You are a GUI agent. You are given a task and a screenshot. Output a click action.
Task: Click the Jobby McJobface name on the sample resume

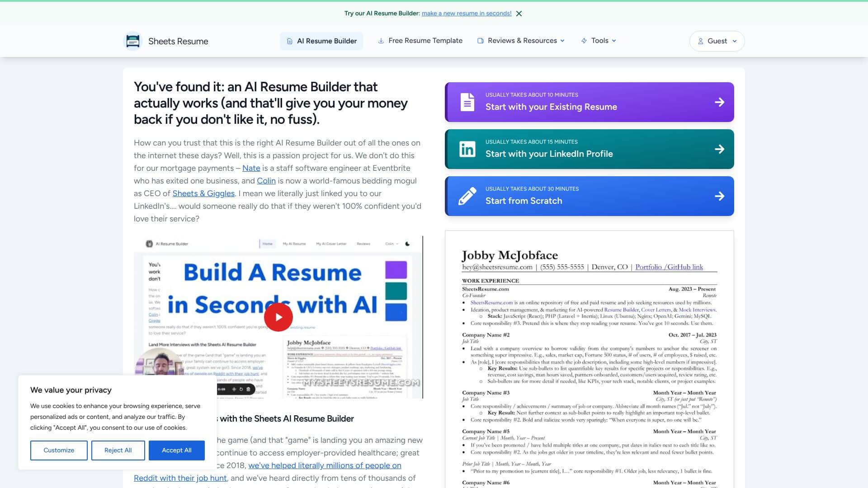pos(509,255)
